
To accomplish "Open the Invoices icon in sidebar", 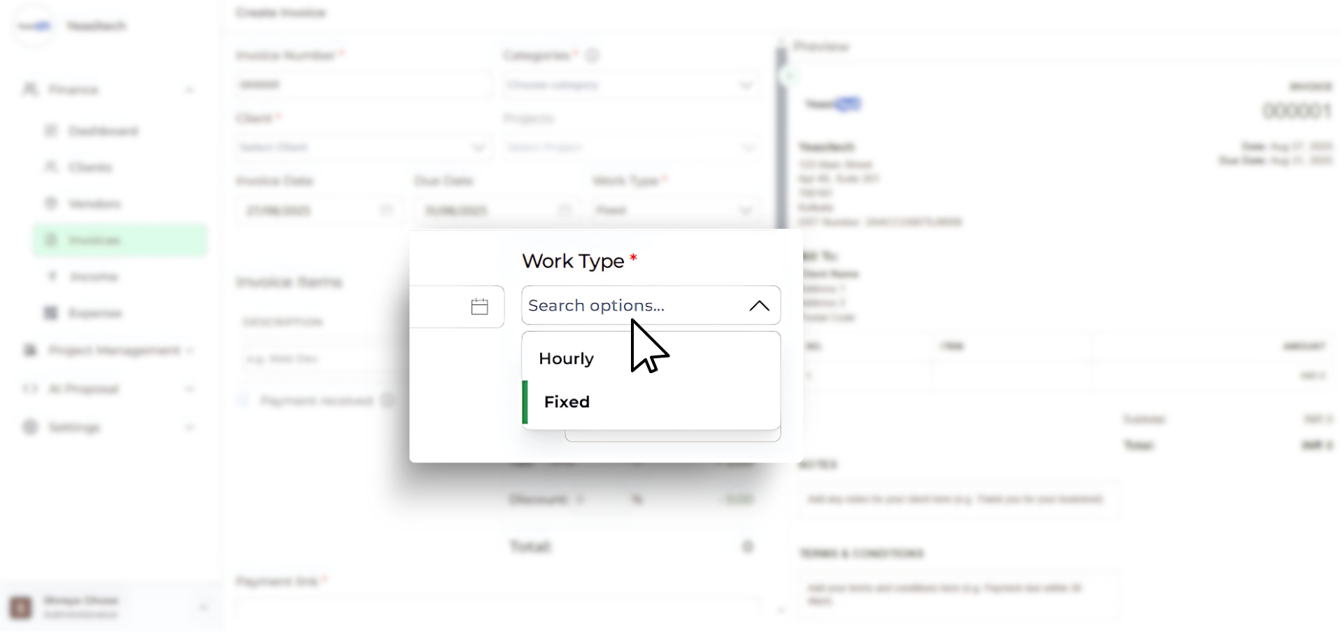I will [x=51, y=240].
